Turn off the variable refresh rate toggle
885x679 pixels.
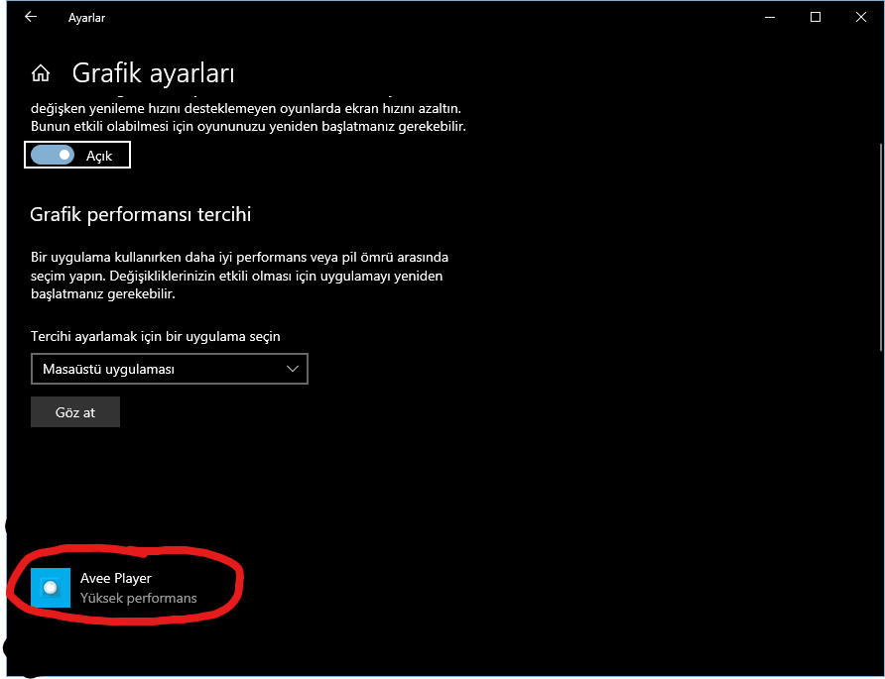(53, 155)
